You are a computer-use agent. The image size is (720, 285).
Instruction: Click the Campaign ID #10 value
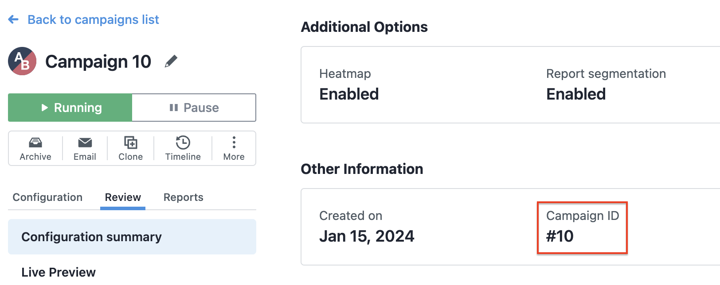[x=560, y=236]
